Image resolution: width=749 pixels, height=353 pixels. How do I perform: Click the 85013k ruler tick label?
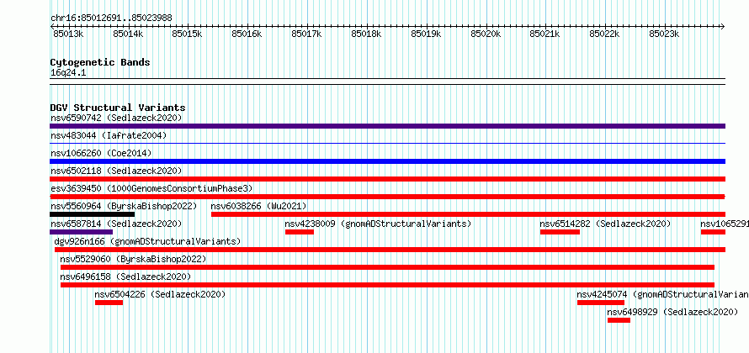(68, 34)
